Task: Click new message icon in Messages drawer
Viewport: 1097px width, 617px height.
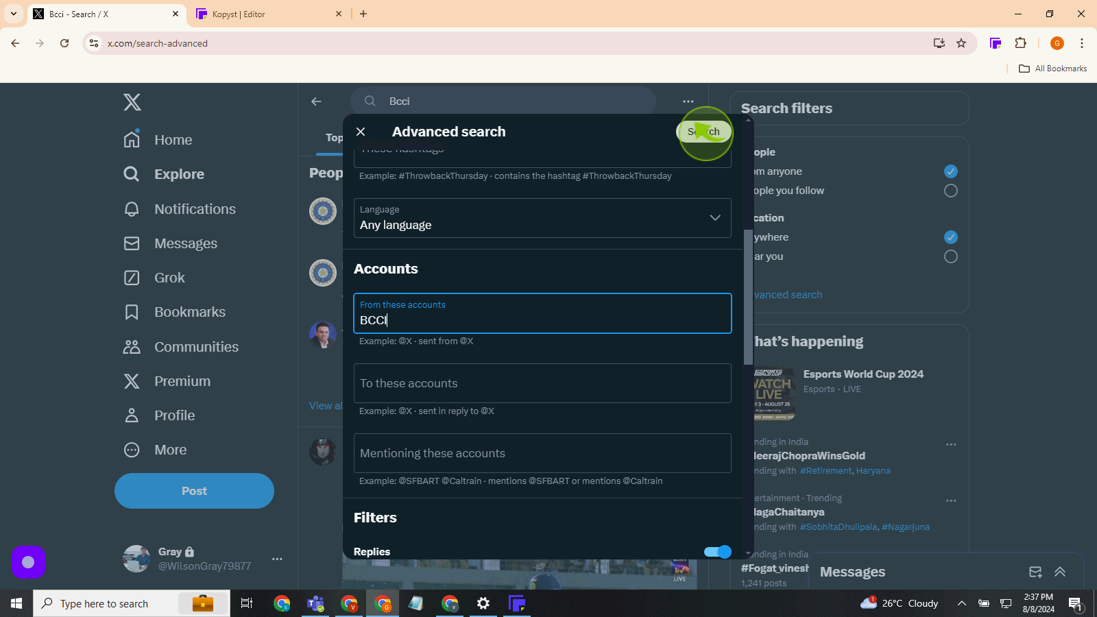Action: pos(1035,572)
